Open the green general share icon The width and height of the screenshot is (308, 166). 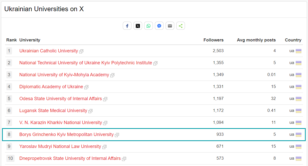pyautogui.click(x=181, y=26)
